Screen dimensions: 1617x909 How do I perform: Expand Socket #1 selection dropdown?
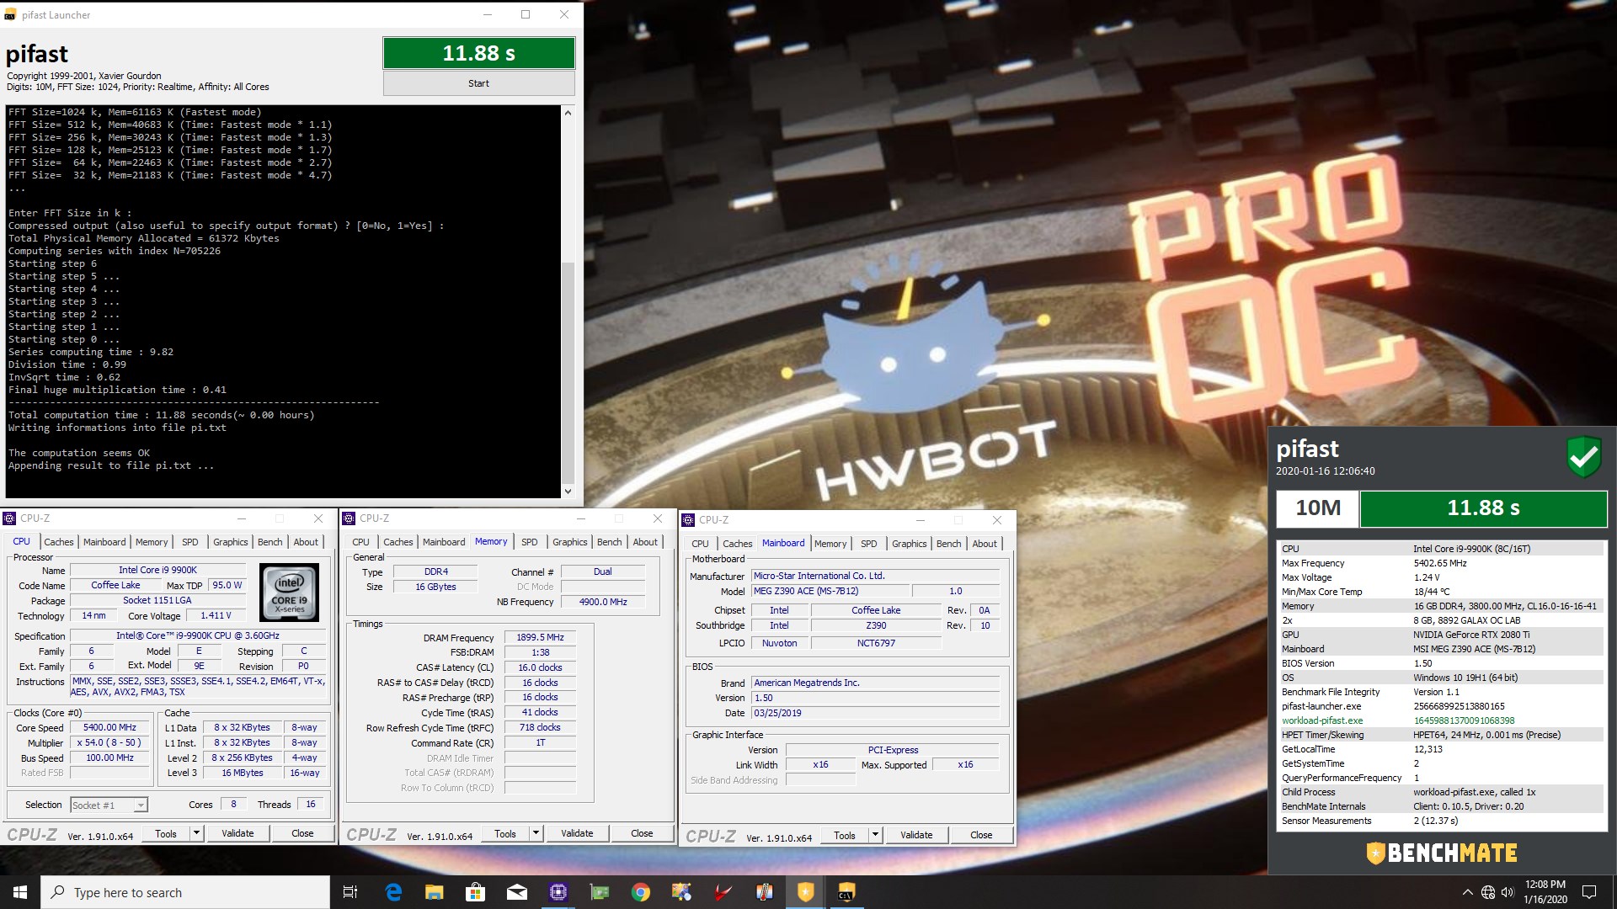pyautogui.click(x=141, y=805)
